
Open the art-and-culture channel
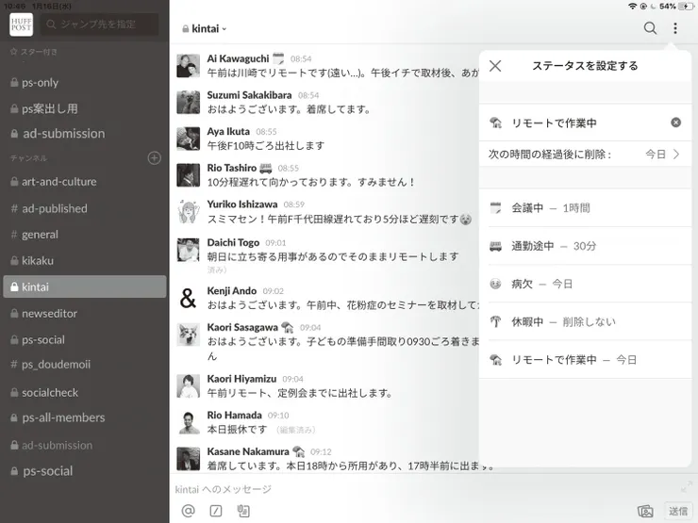coord(85,182)
